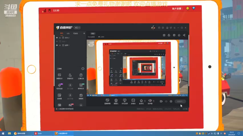Click the live preview canvas
The height and width of the screenshot is (136, 243).
pyautogui.click(x=137, y=68)
